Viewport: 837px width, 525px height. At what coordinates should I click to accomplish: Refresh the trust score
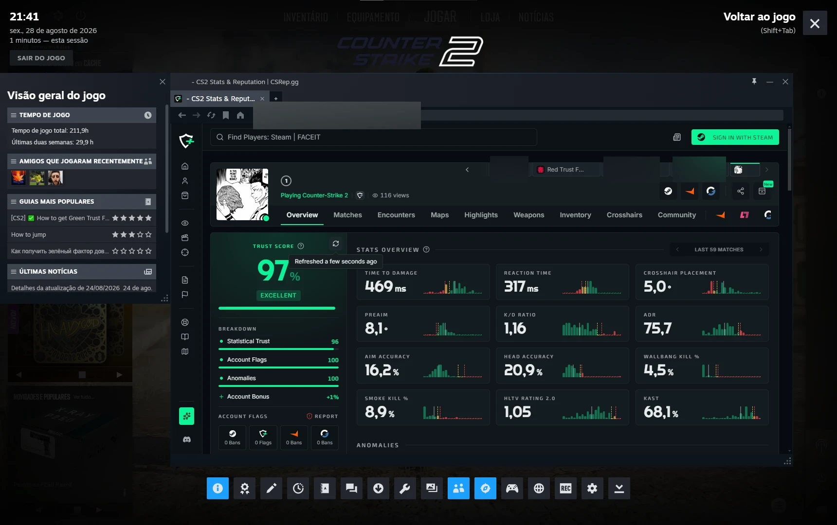click(336, 244)
